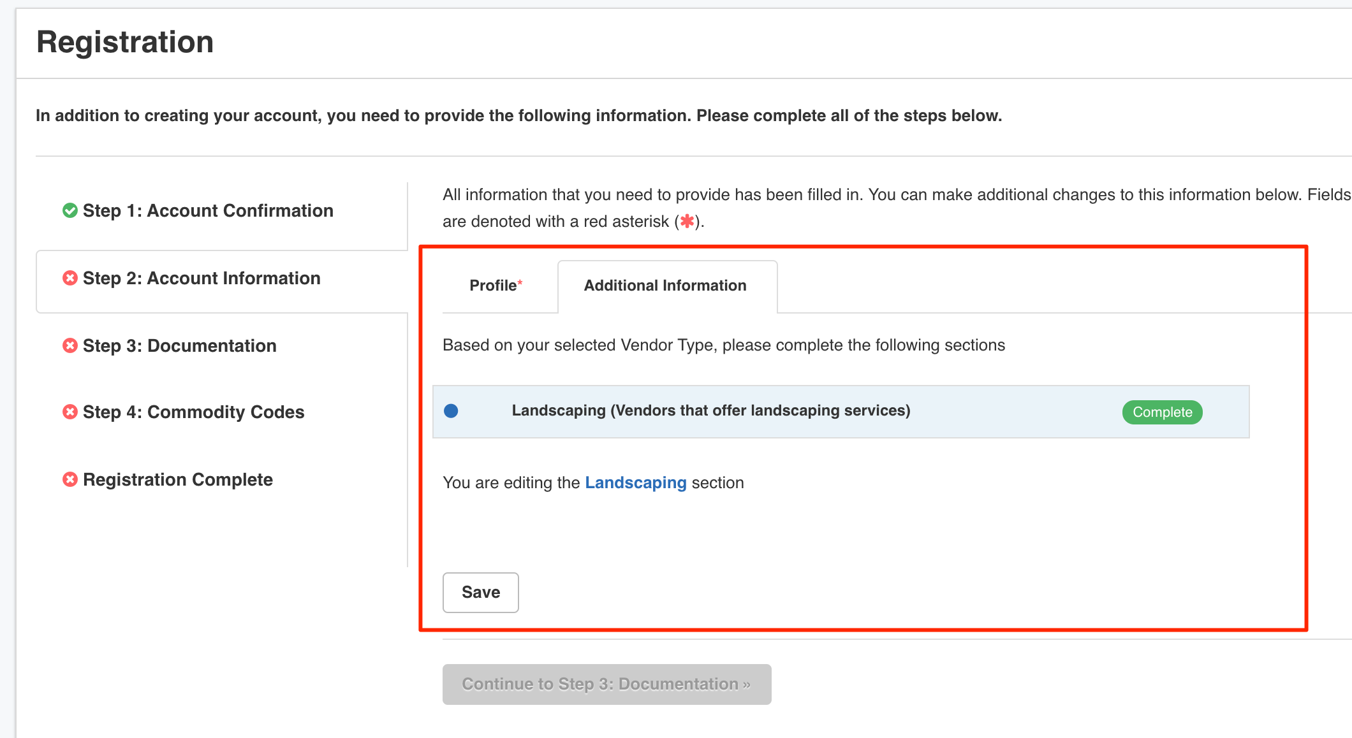1352x738 pixels.
Task: Click red X icon beside Step 3
Action: [x=70, y=345]
